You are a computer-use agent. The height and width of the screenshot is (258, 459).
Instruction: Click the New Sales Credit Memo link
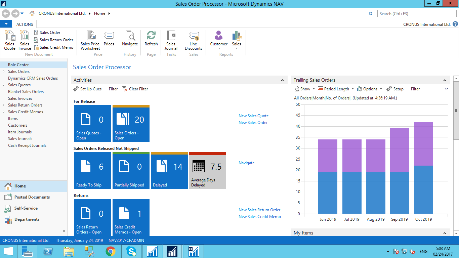260,217
